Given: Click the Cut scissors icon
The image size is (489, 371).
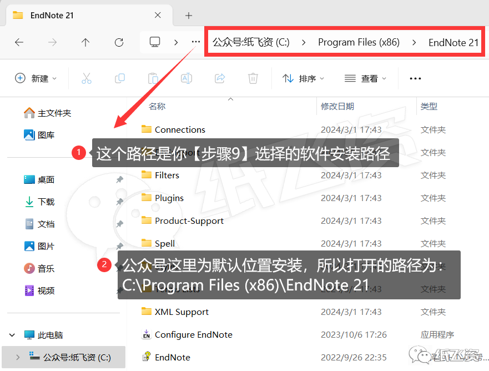Looking at the screenshot, I should 87,78.
